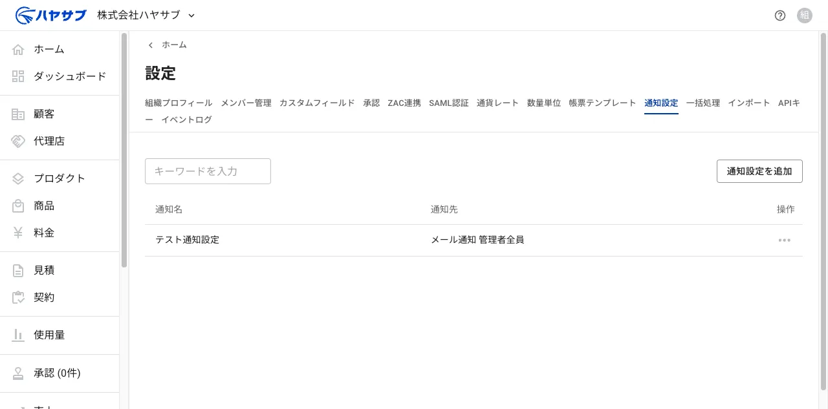Click the 使用量 bar chart icon
The width and height of the screenshot is (828, 409).
coord(18,335)
